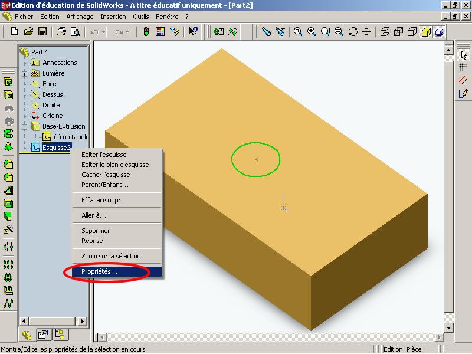Collapse the Base-Extrusion tree node
This screenshot has height=354, width=472.
coord(25,127)
